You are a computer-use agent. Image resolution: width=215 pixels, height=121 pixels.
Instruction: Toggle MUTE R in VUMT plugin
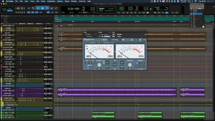tap(122, 67)
